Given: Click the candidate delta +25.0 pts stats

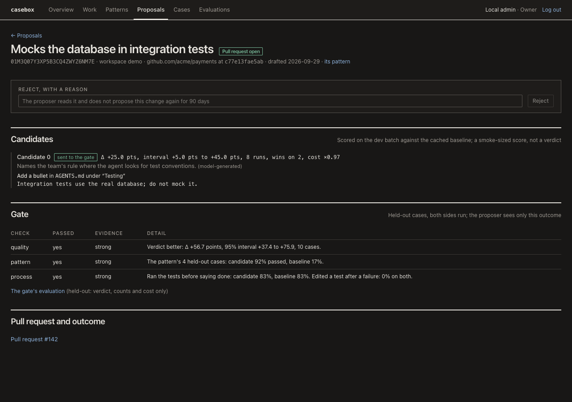Looking at the screenshot, I should tap(220, 157).
